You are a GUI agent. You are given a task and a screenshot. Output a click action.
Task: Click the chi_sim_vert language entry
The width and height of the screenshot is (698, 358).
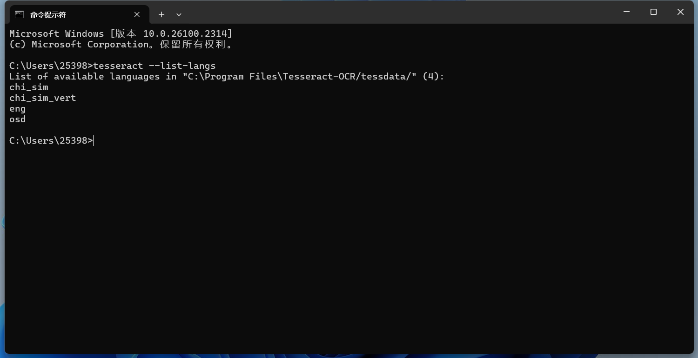coord(42,98)
